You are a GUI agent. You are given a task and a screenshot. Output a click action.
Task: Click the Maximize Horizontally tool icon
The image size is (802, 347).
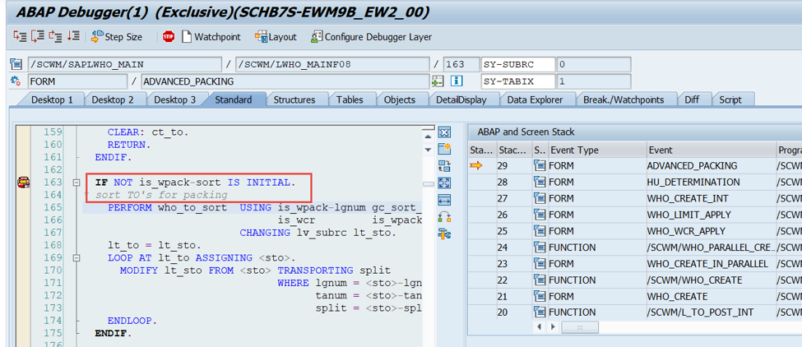(444, 200)
